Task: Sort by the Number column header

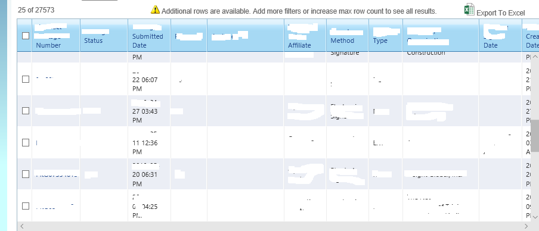Action: tap(48, 45)
